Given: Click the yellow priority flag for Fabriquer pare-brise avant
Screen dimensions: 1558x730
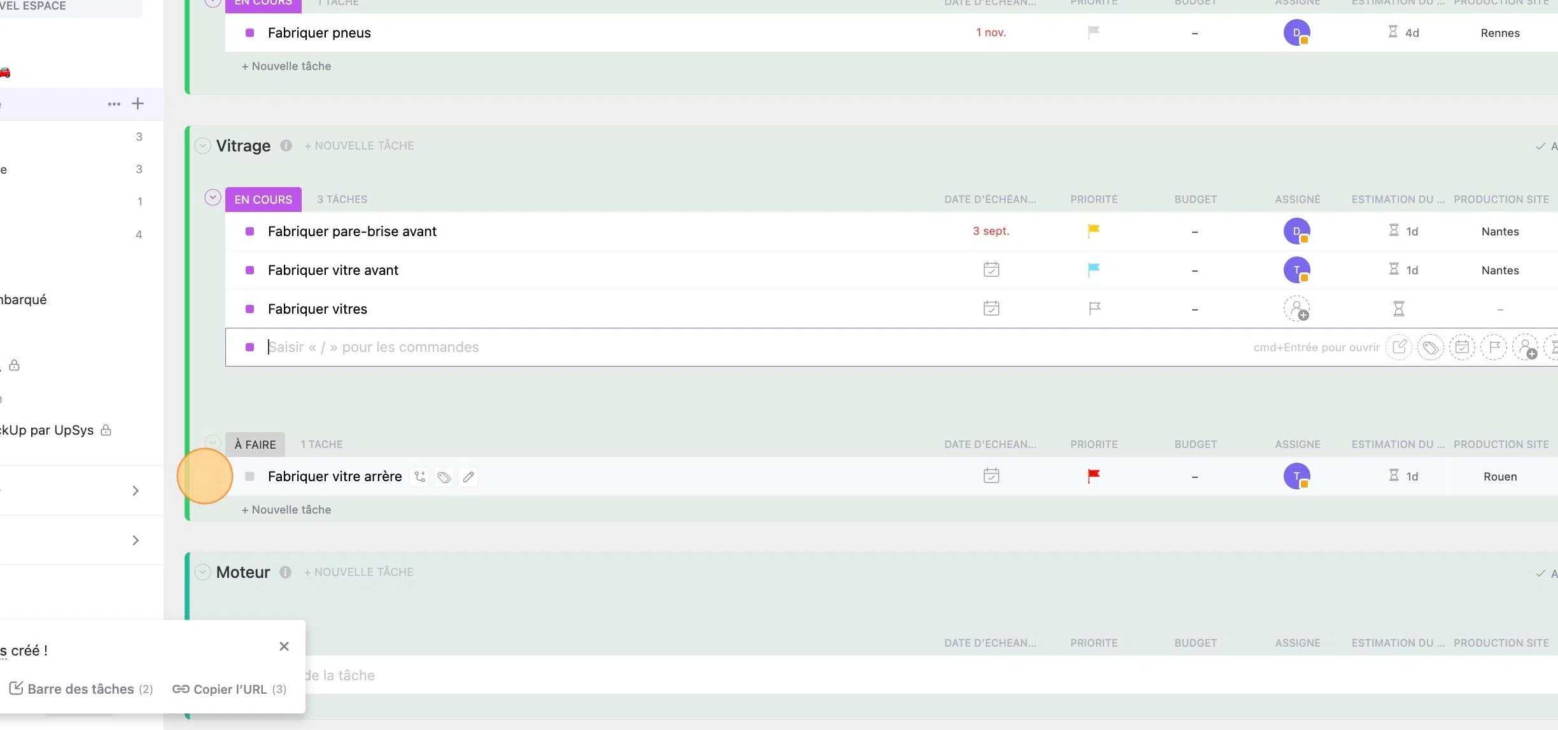Looking at the screenshot, I should [1093, 231].
